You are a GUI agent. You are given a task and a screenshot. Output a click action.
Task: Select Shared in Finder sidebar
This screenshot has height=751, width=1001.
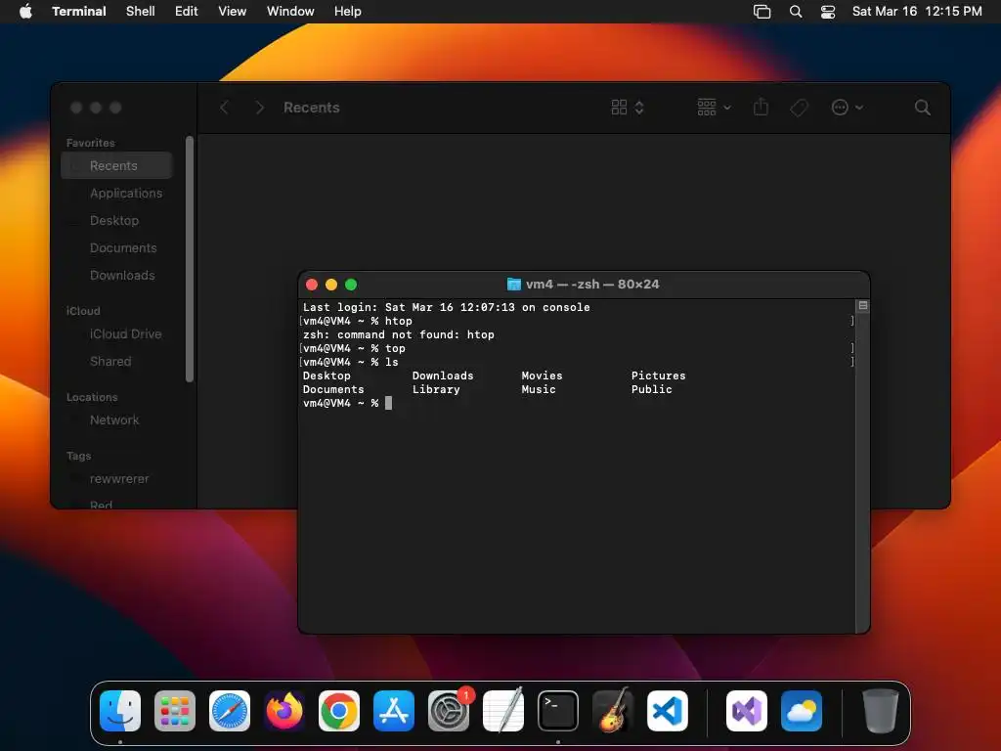(x=117, y=362)
